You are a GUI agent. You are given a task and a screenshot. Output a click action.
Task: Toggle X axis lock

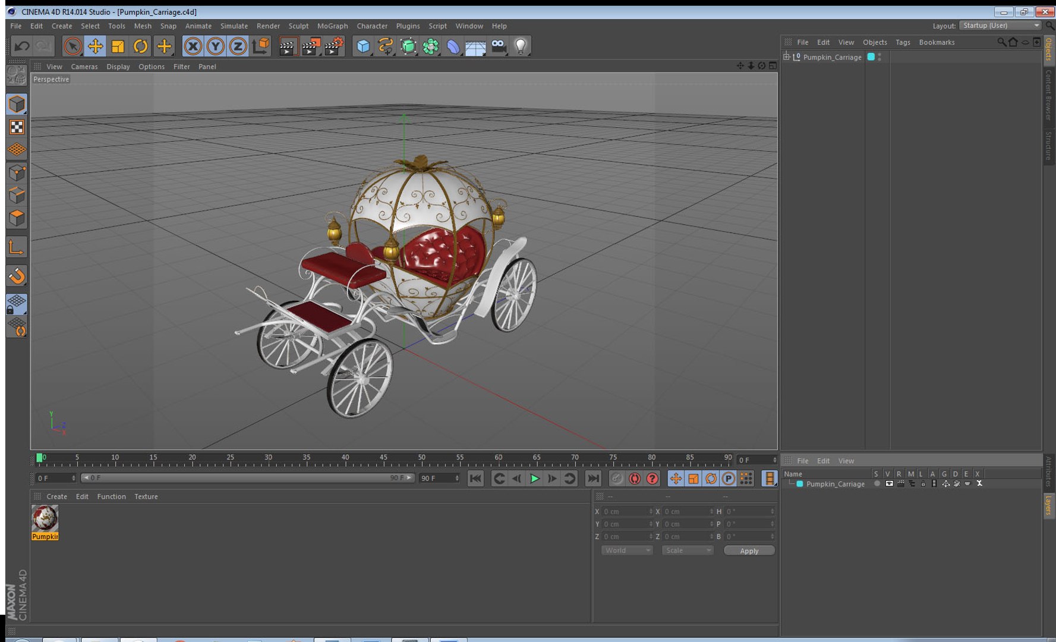tap(193, 46)
